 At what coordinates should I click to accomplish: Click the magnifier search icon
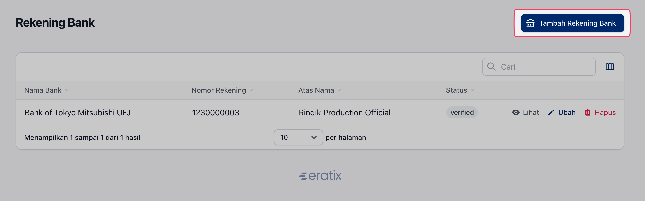pyautogui.click(x=491, y=67)
